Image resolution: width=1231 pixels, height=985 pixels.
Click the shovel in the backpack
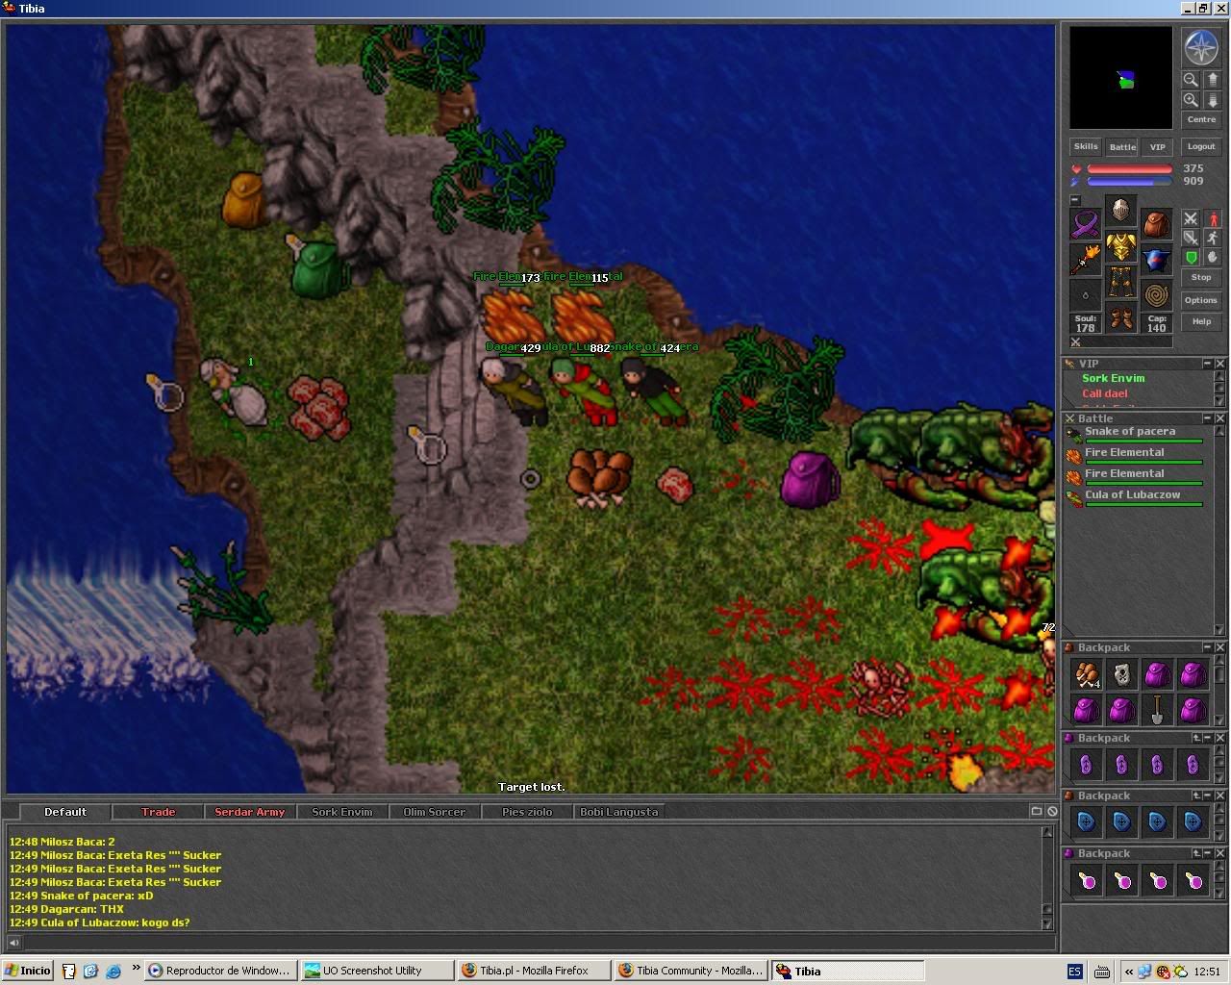1157,710
